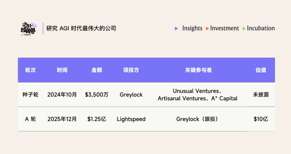Click the 领投方 column header
Image resolution: width=291 pixels, height=154 pixels.
click(131, 70)
